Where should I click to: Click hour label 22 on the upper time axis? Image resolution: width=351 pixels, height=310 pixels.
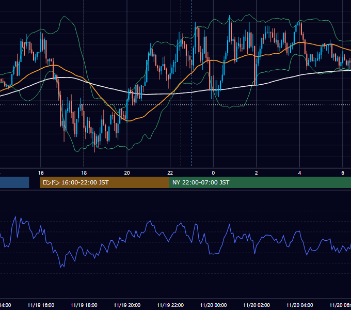[x=170, y=173]
